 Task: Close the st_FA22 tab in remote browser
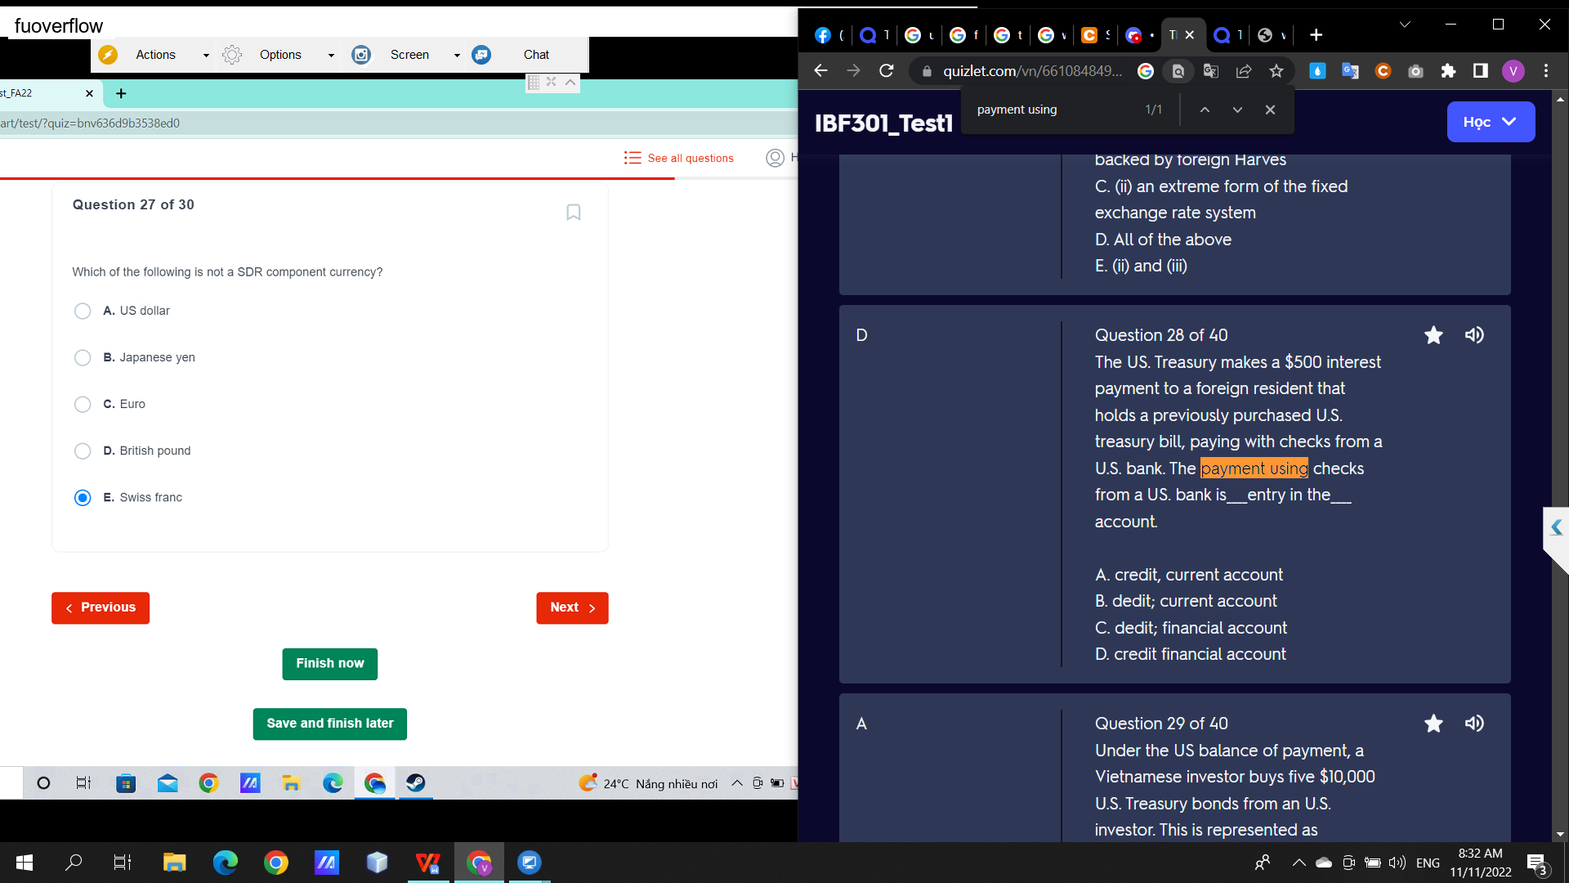click(89, 93)
